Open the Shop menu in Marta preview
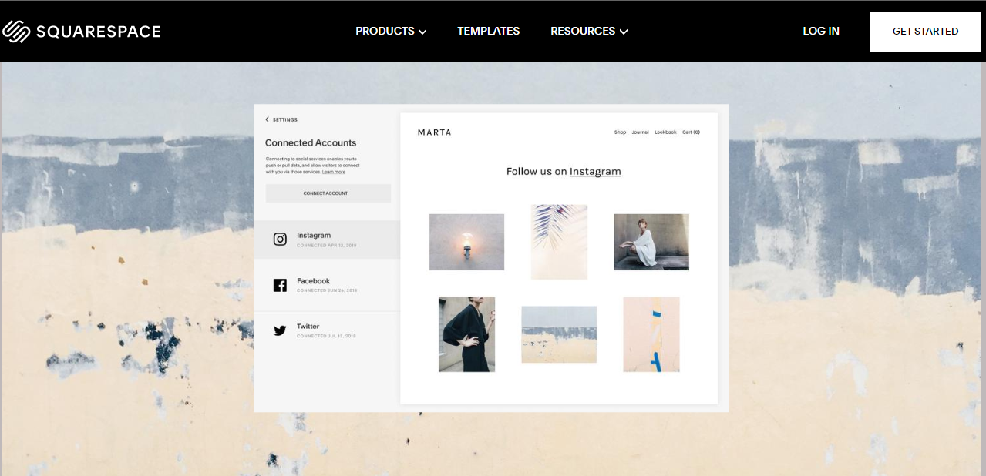986x476 pixels. pos(620,132)
